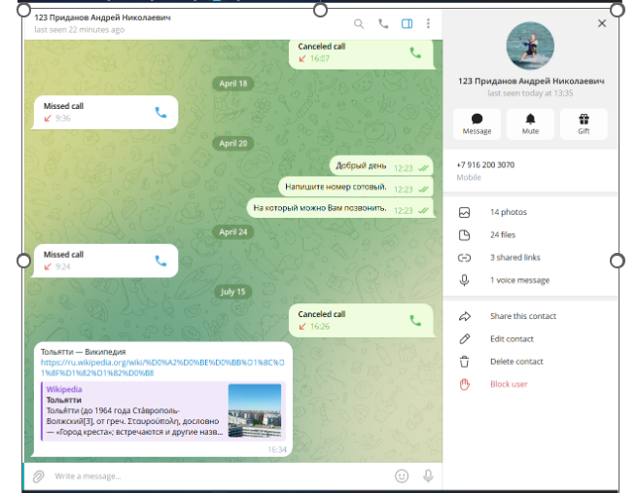Open the ru.wikipedia.org Тольятти link
The width and height of the screenshot is (637, 493).
[x=162, y=368]
